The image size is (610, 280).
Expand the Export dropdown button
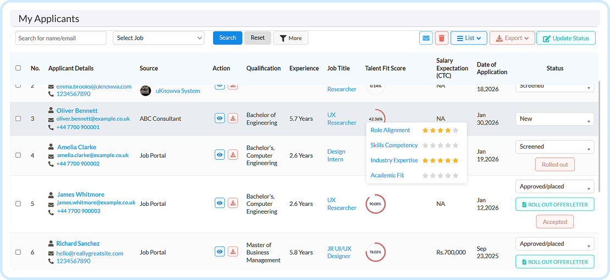(512, 38)
